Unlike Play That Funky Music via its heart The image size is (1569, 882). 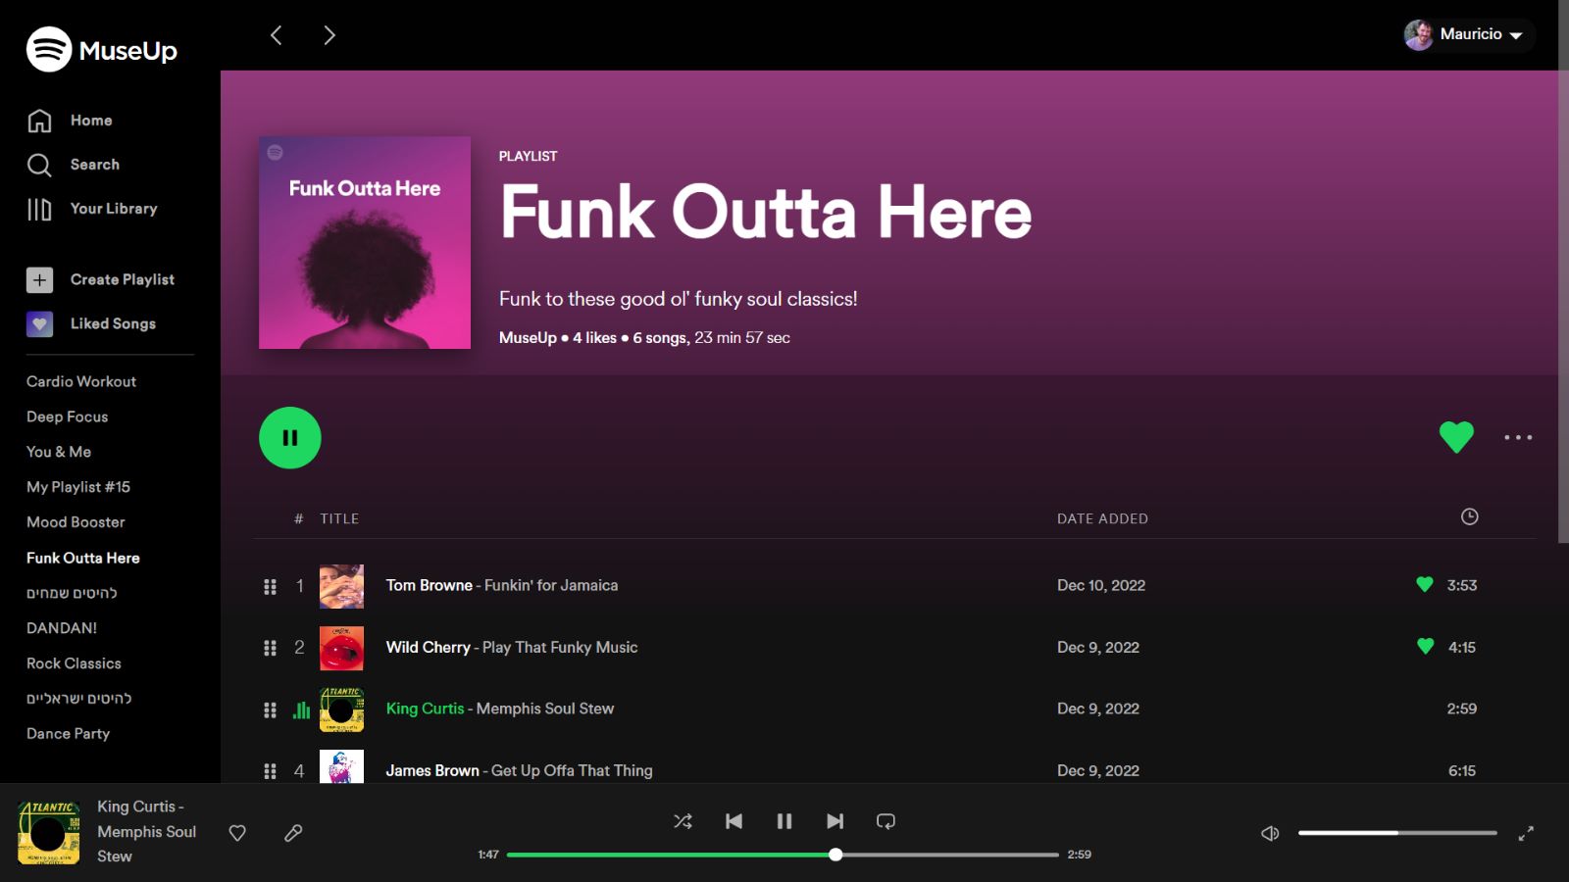click(x=1425, y=646)
